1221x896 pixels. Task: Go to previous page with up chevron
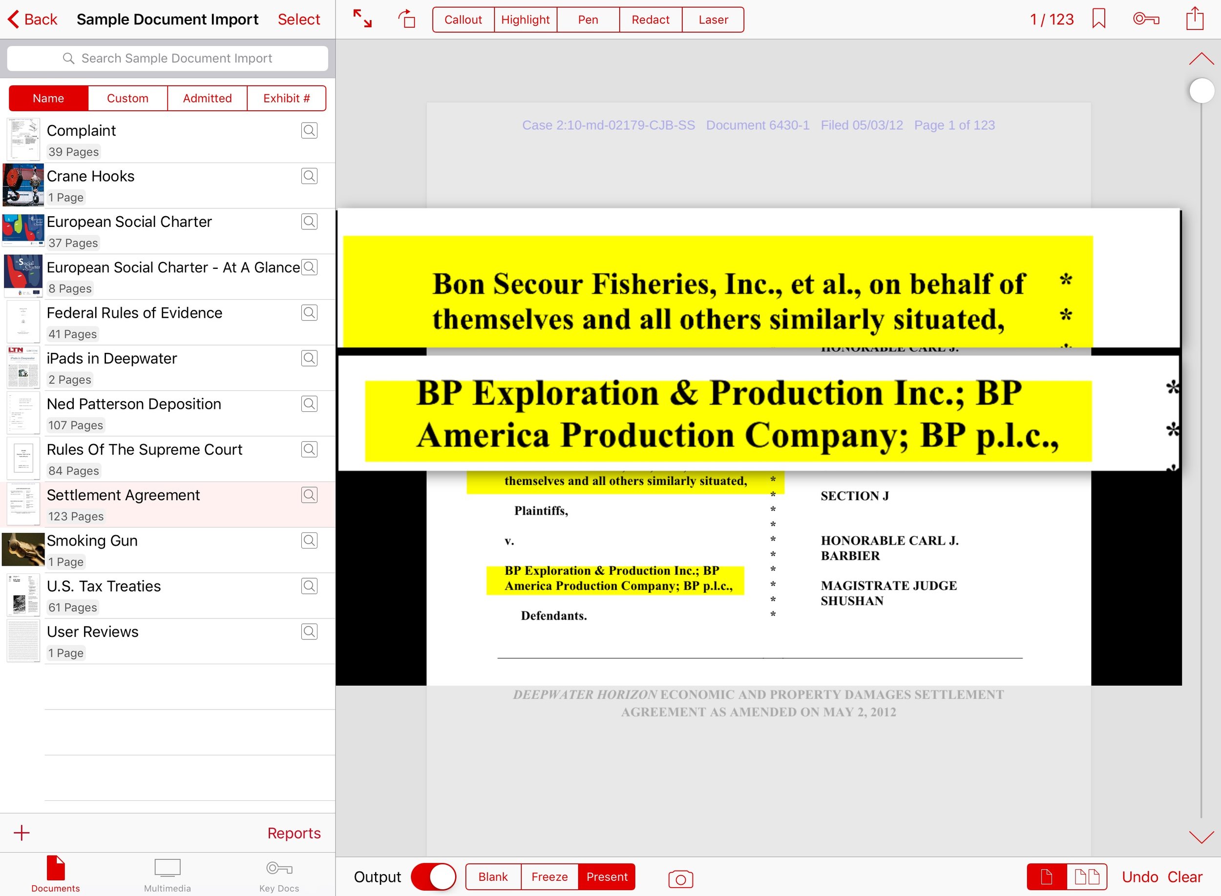point(1201,59)
